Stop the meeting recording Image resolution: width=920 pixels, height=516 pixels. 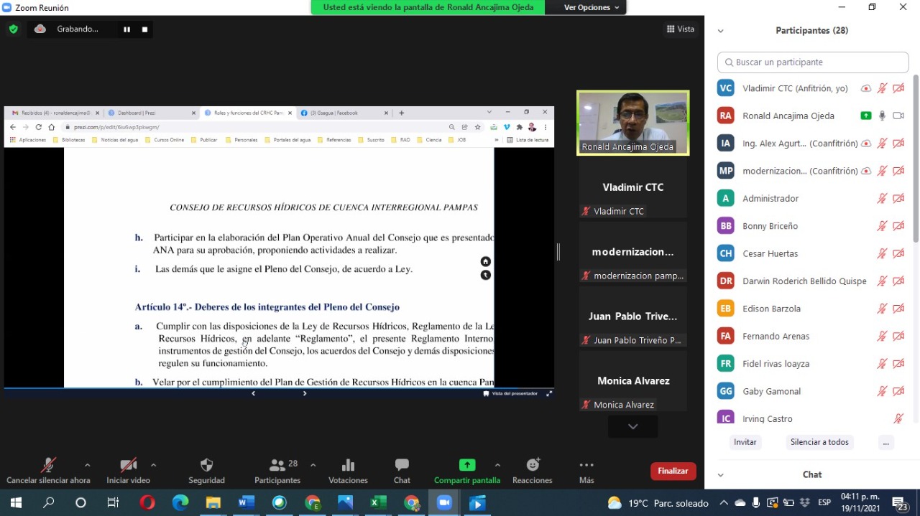144,29
